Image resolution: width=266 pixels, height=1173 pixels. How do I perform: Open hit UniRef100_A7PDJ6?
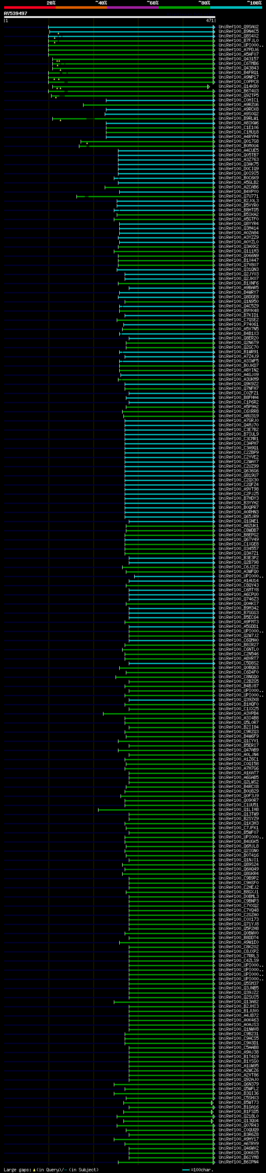coord(239,50)
